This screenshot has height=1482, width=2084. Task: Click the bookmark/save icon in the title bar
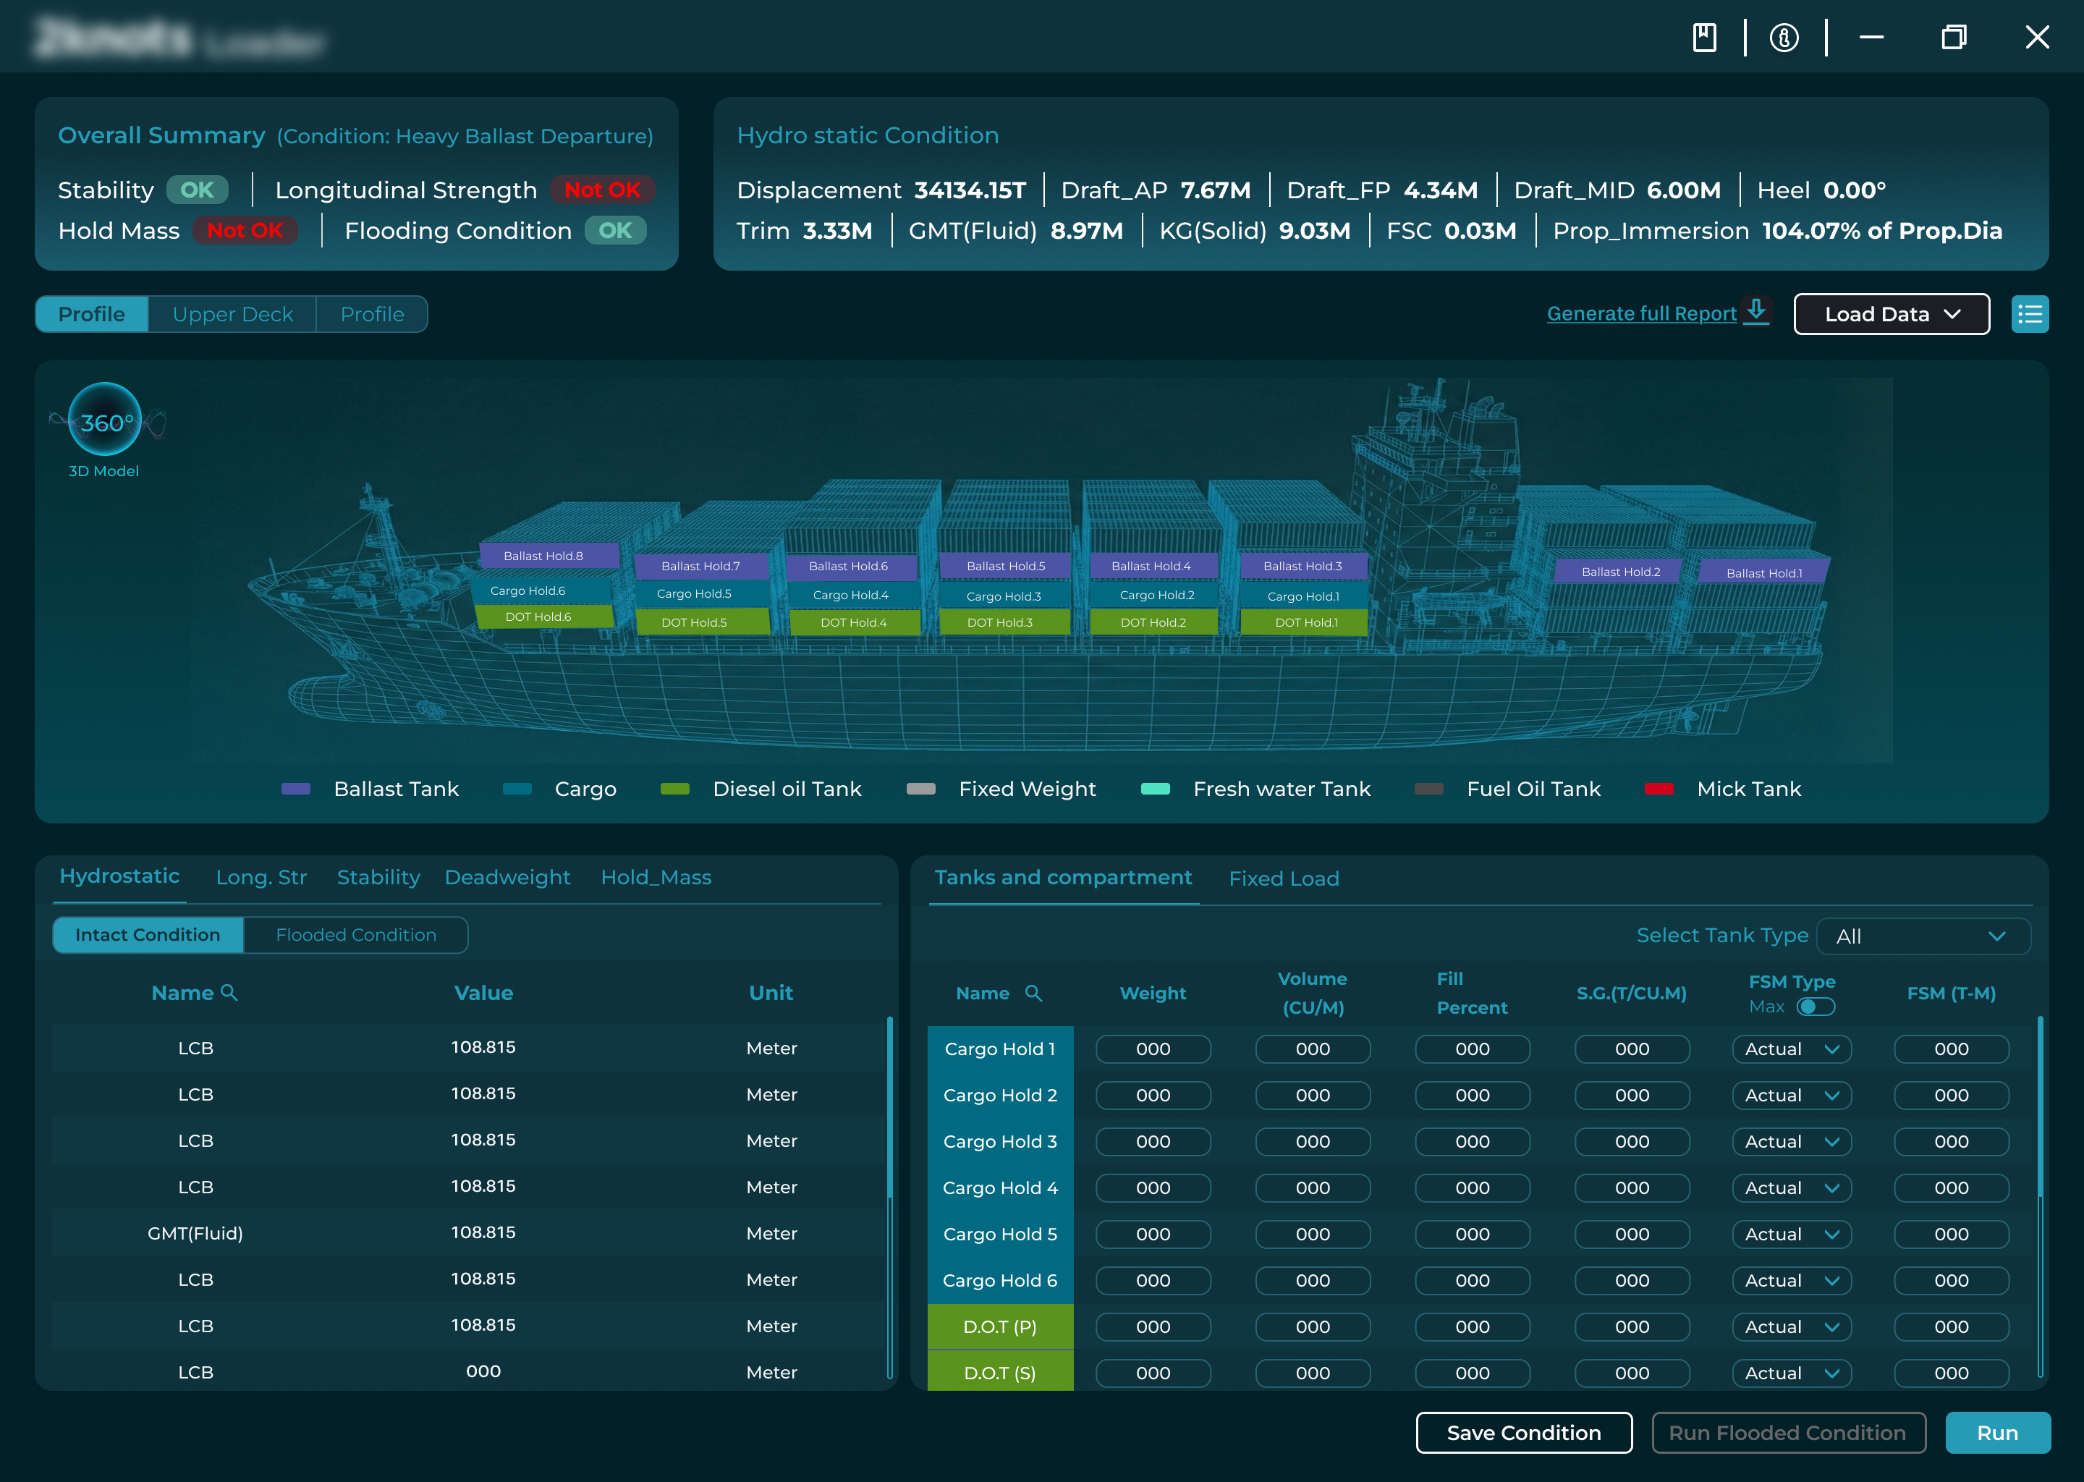tap(1706, 38)
